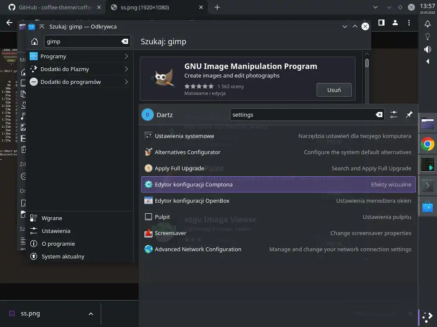This screenshot has width=437, height=327.
Task: Expand hidden tray icons arrow
Action: [427, 61]
